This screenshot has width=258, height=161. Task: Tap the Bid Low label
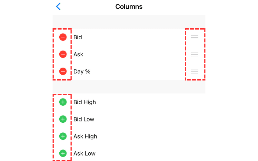click(84, 119)
